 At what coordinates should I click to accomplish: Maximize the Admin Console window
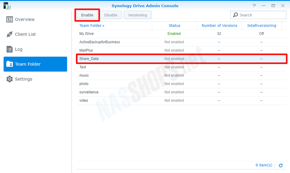coord(273,6)
